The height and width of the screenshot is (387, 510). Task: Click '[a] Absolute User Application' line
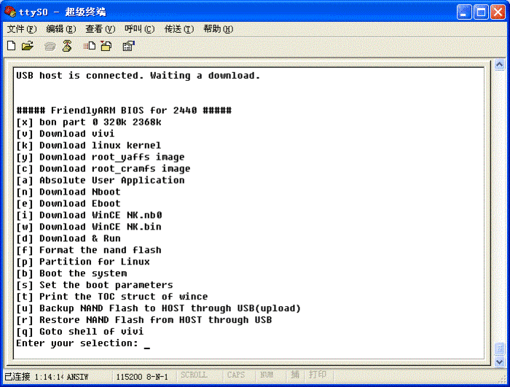(101, 180)
